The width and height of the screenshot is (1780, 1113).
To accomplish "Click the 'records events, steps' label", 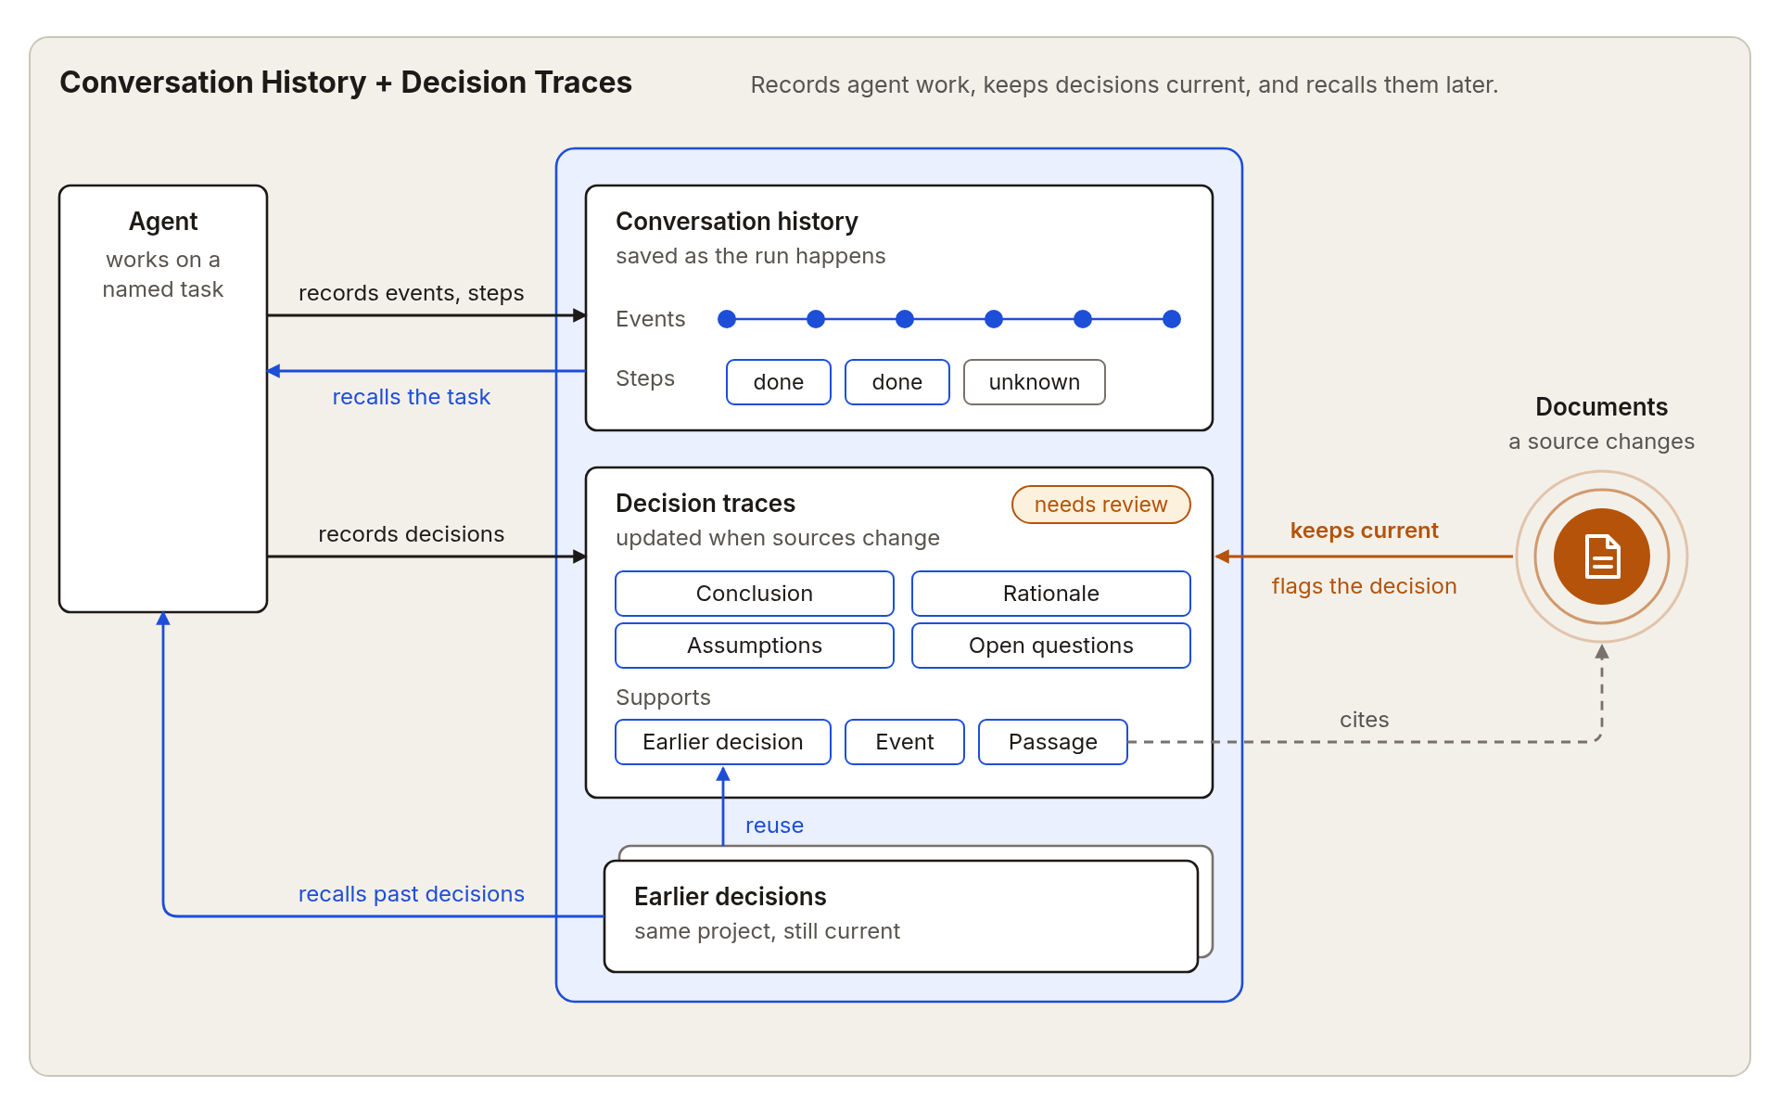I will 412,293.
